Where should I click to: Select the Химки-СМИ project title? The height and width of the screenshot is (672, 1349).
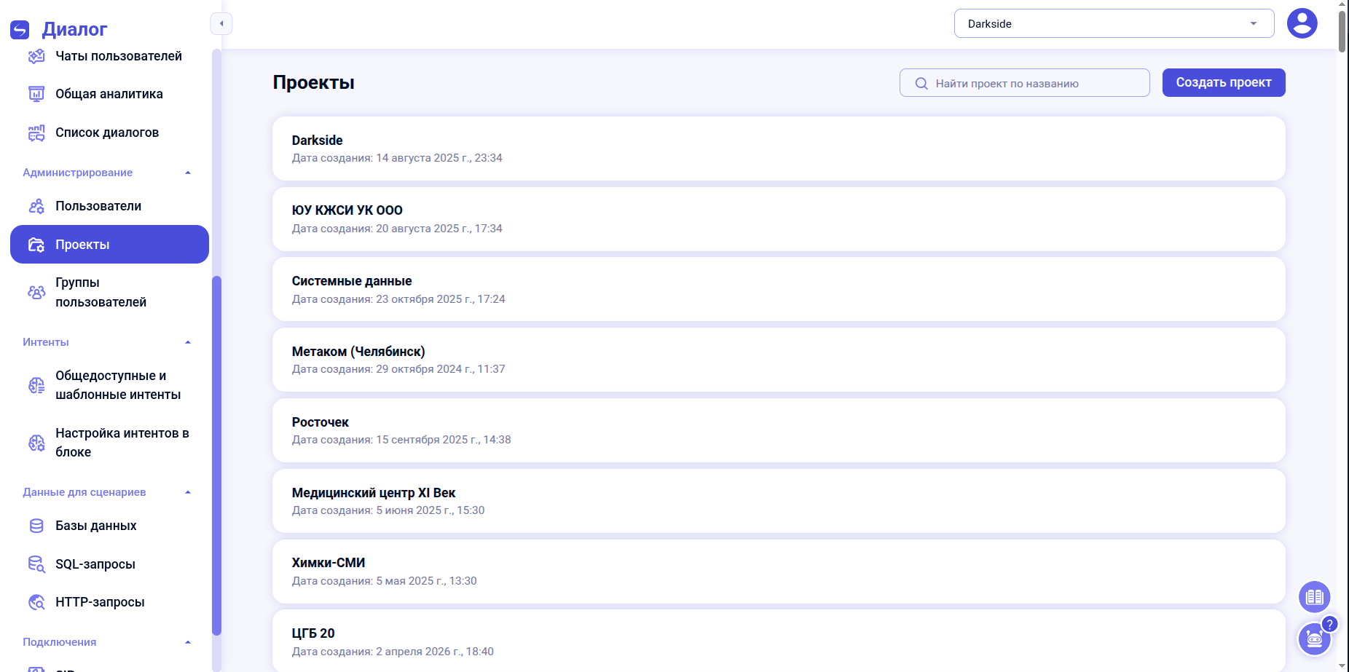point(329,563)
